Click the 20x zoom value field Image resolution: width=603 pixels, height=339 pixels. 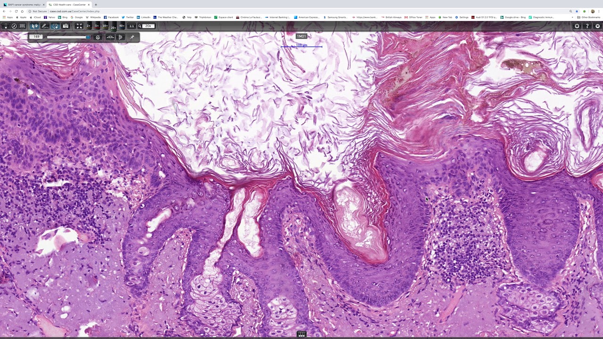pos(148,26)
